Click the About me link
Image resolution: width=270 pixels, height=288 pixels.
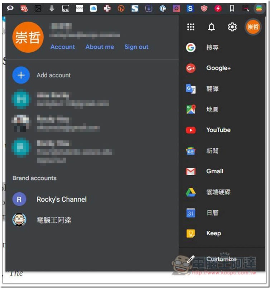point(100,47)
